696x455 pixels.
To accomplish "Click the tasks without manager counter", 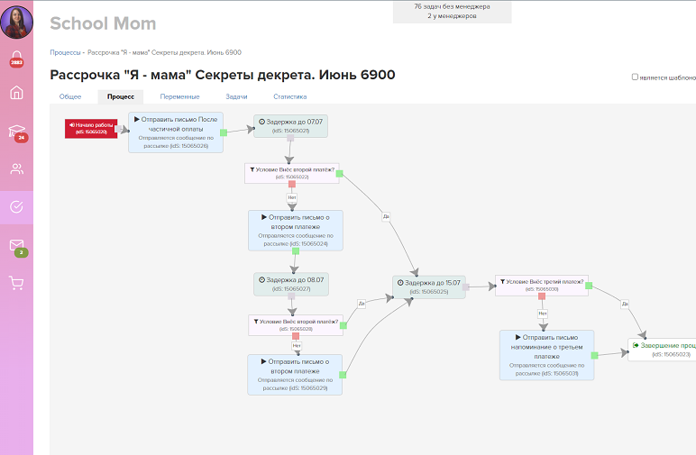I will (x=452, y=6).
